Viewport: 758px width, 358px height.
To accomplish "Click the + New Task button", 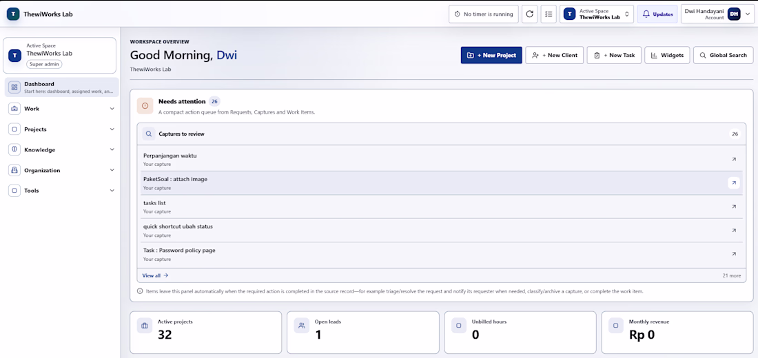I will pos(614,55).
